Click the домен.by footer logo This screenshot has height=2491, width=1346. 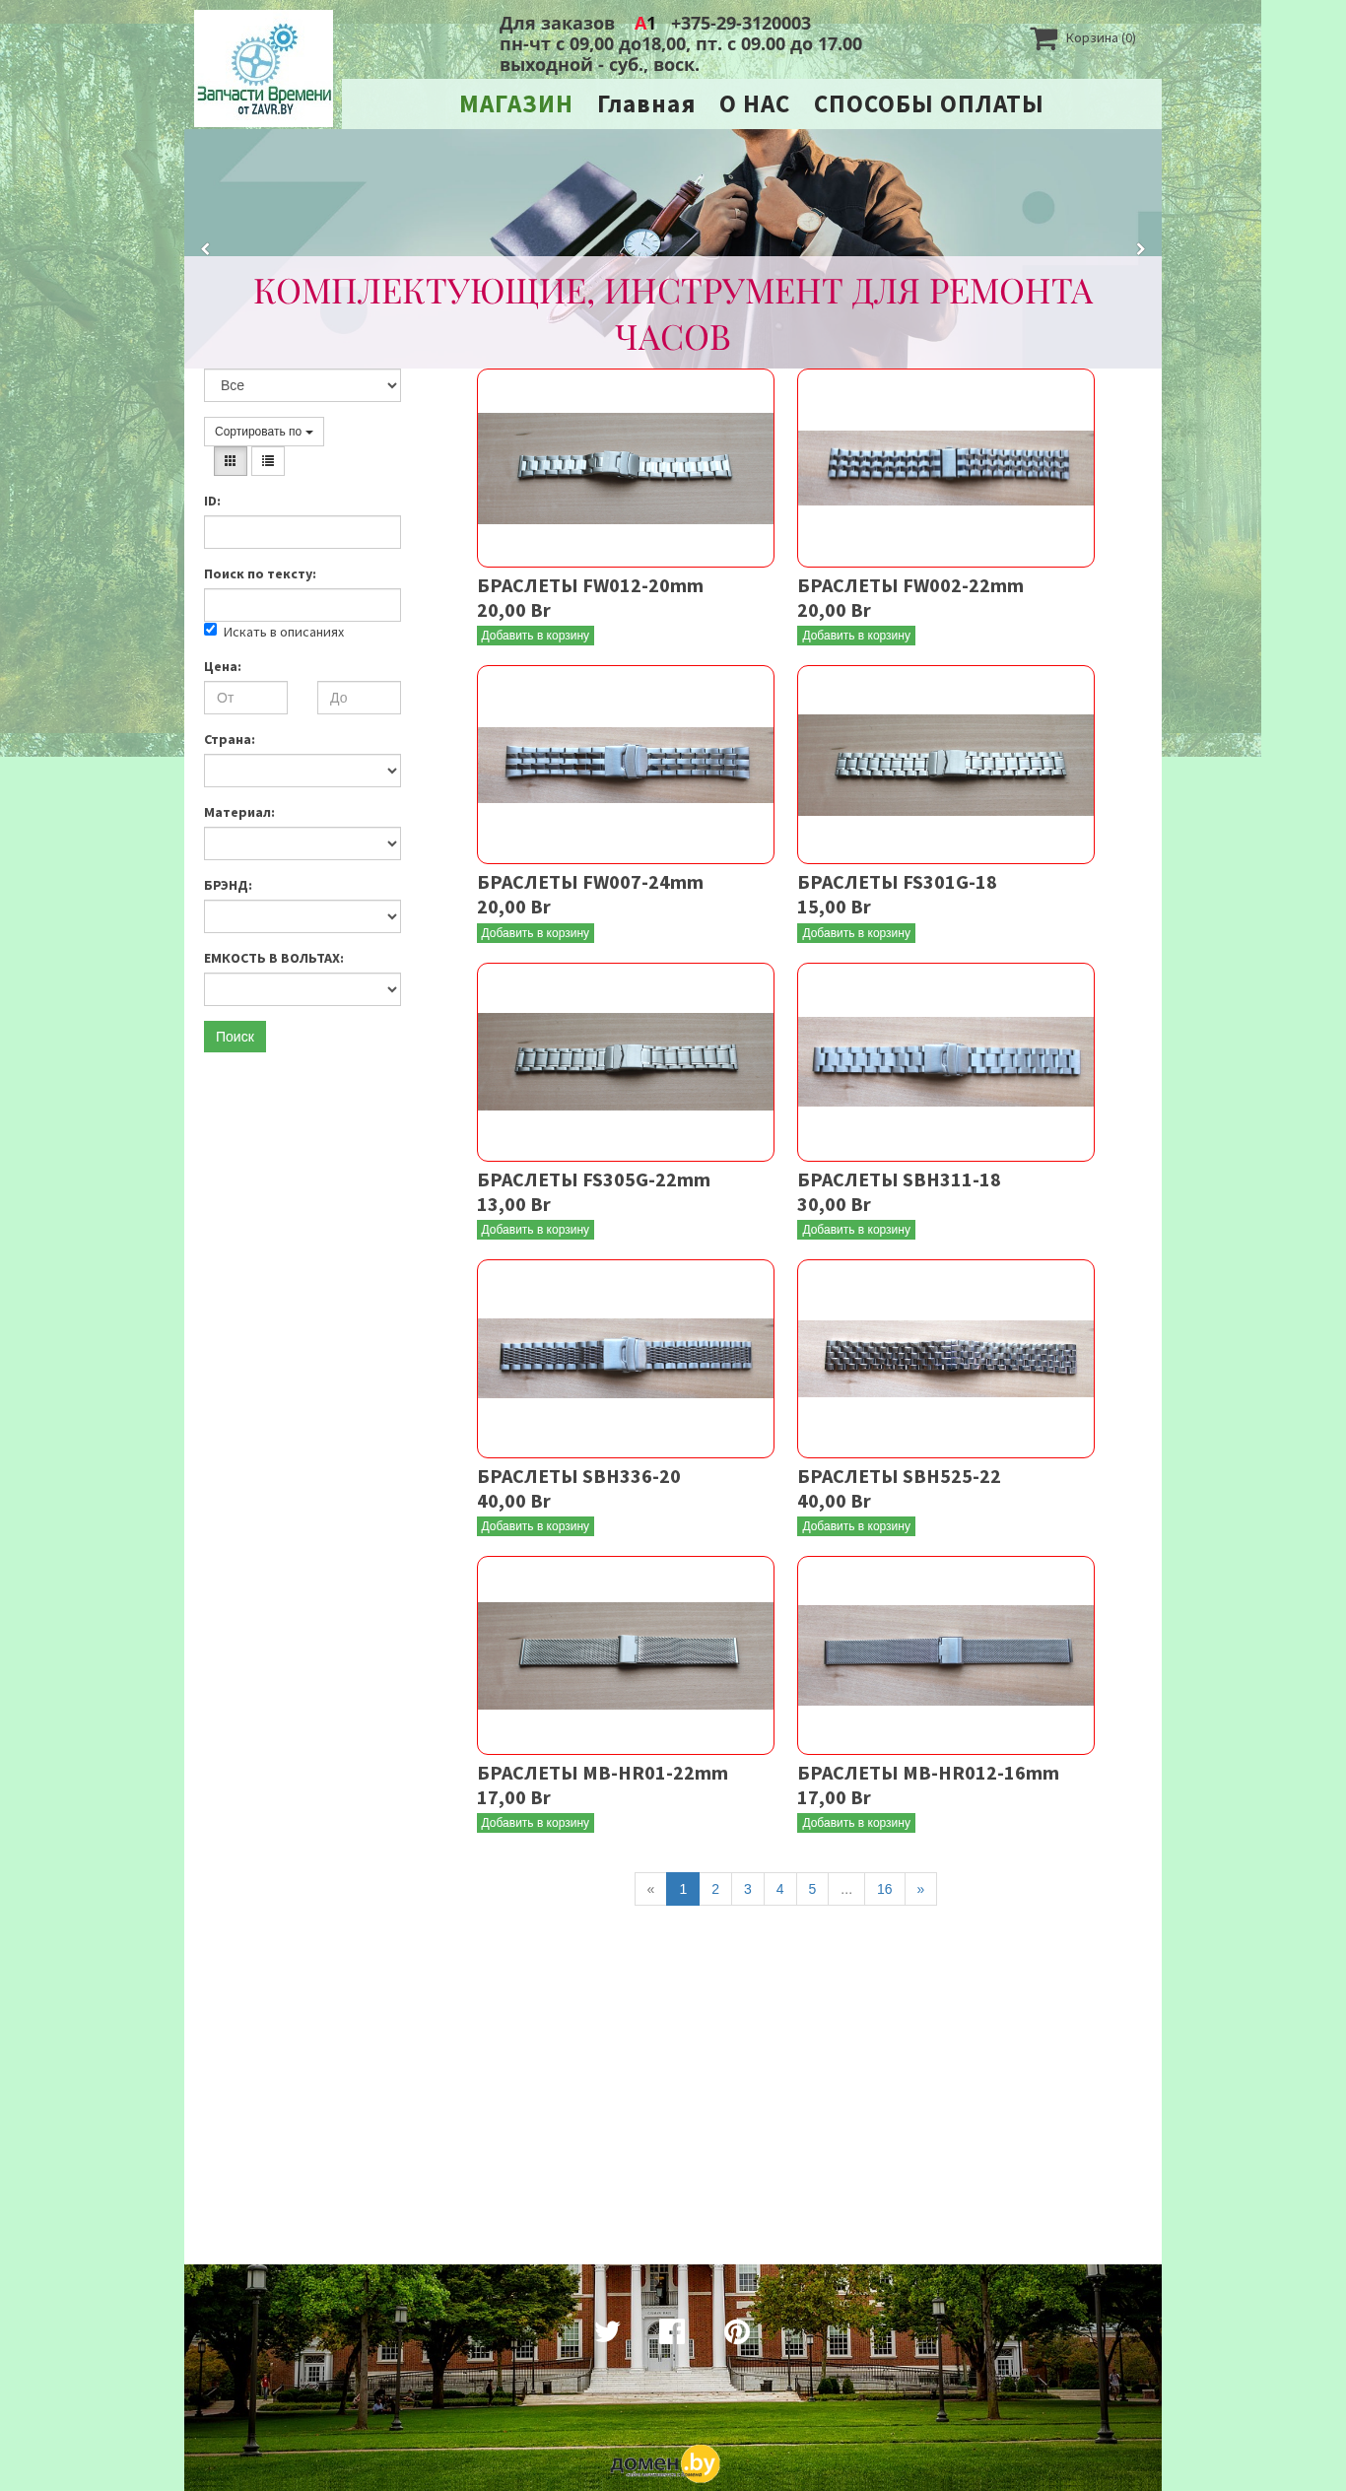tap(665, 2463)
